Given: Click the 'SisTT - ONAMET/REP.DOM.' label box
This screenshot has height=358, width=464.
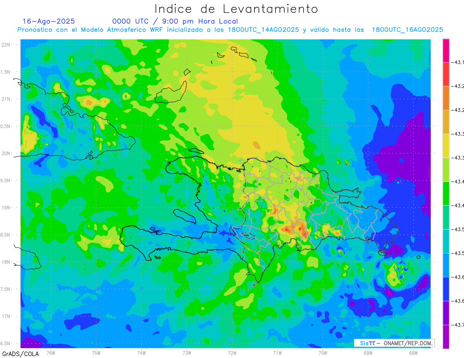Looking at the screenshot, I should pyautogui.click(x=394, y=343).
